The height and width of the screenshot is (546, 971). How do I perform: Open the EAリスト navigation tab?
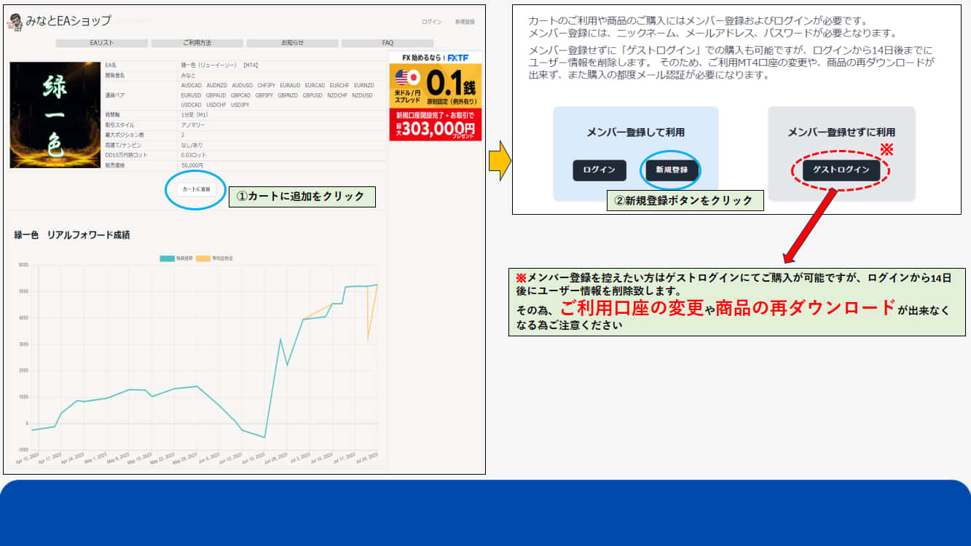point(102,43)
